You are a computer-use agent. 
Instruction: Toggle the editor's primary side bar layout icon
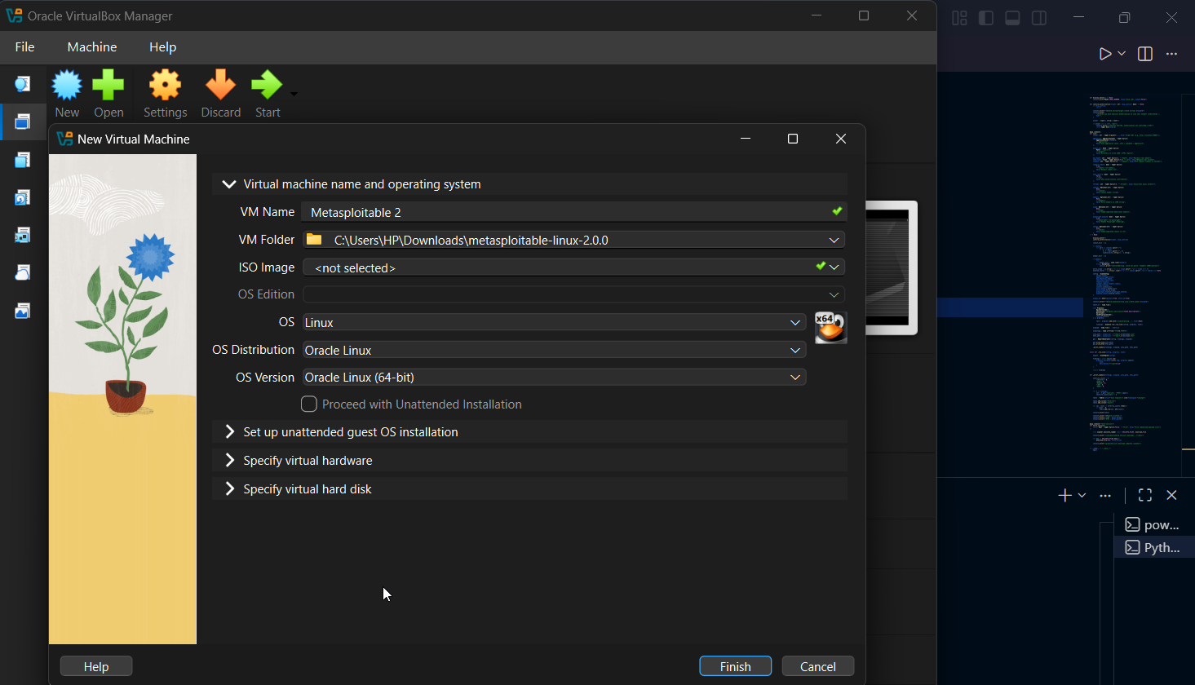click(x=986, y=18)
